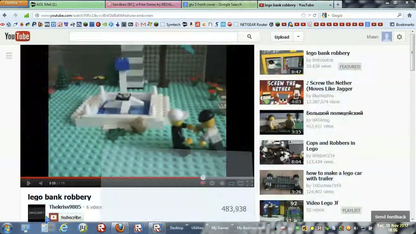The image size is (416, 234).
Task: Open the video player settings gear
Action: tap(212, 183)
